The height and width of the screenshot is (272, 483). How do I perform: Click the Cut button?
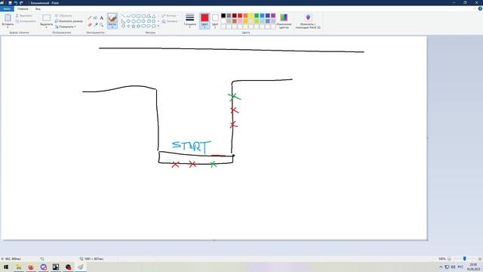click(23, 16)
